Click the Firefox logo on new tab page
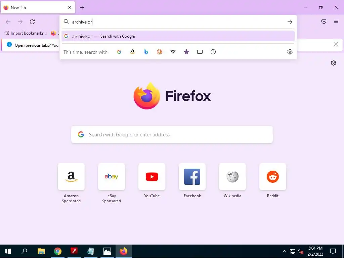Image resolution: width=344 pixels, height=258 pixels. pyautogui.click(x=147, y=96)
